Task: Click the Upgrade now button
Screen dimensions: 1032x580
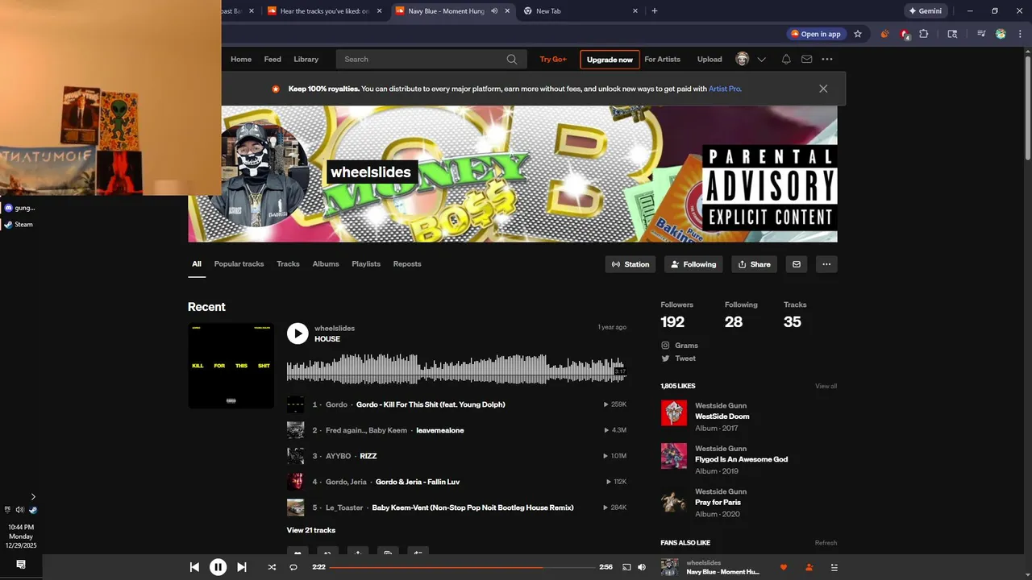Action: pyautogui.click(x=610, y=60)
